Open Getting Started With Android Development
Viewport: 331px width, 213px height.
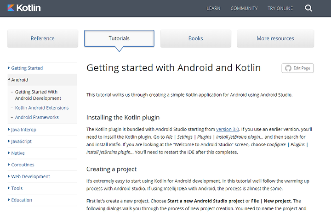(38, 95)
